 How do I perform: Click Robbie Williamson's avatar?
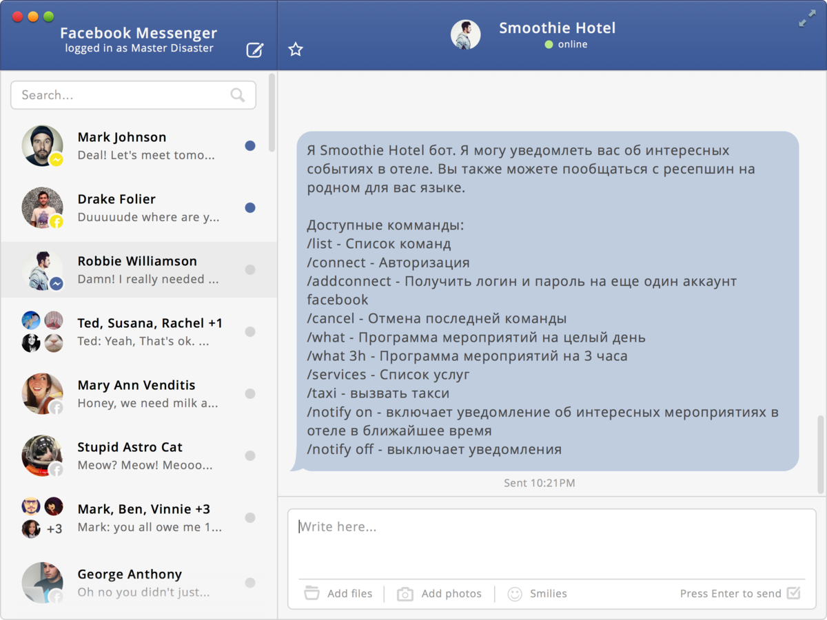[x=42, y=269]
